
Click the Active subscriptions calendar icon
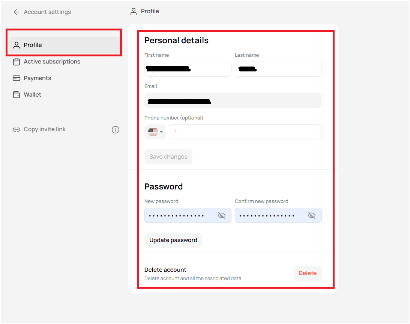pos(17,62)
